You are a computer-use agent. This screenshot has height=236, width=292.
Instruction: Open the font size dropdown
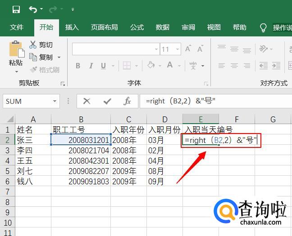[x=177, y=49]
